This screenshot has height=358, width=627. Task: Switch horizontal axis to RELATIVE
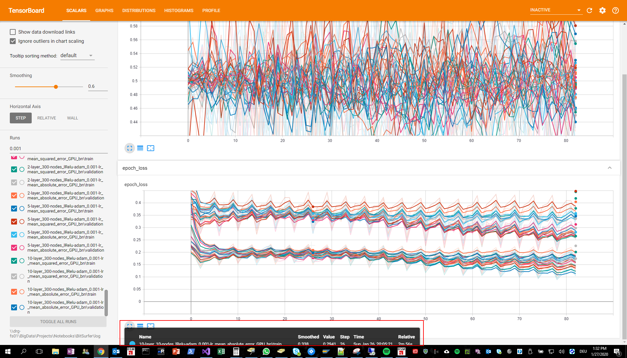(47, 118)
